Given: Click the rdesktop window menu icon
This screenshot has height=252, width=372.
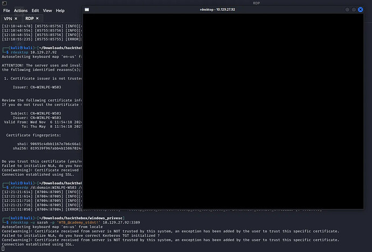Looking at the screenshot, I should (87, 10).
